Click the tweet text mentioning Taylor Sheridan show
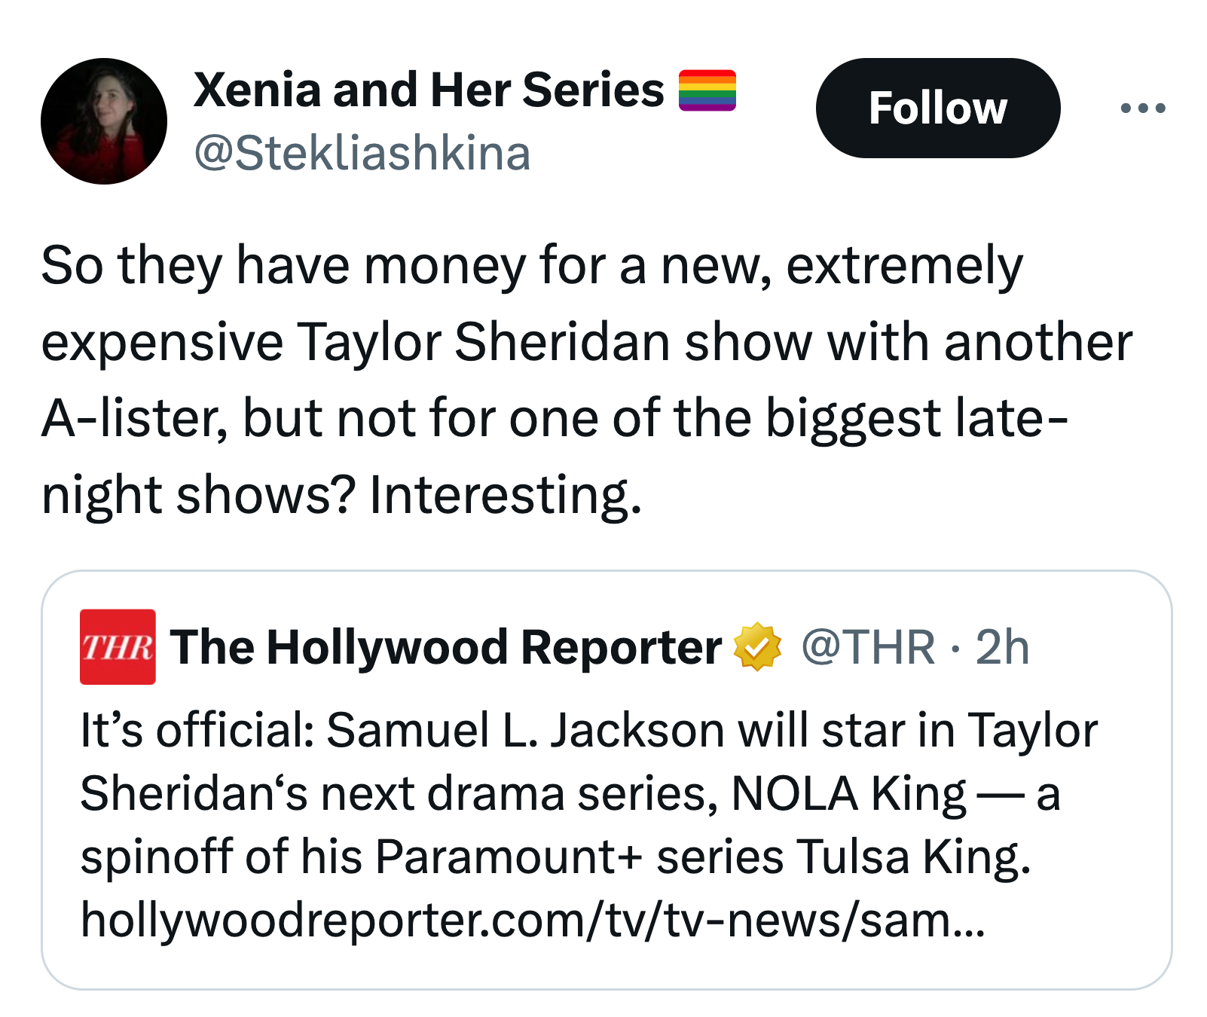The image size is (1207, 1017). pos(586,380)
